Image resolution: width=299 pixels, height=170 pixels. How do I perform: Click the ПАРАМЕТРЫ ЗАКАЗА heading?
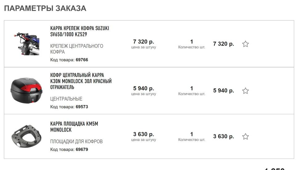point(45,8)
